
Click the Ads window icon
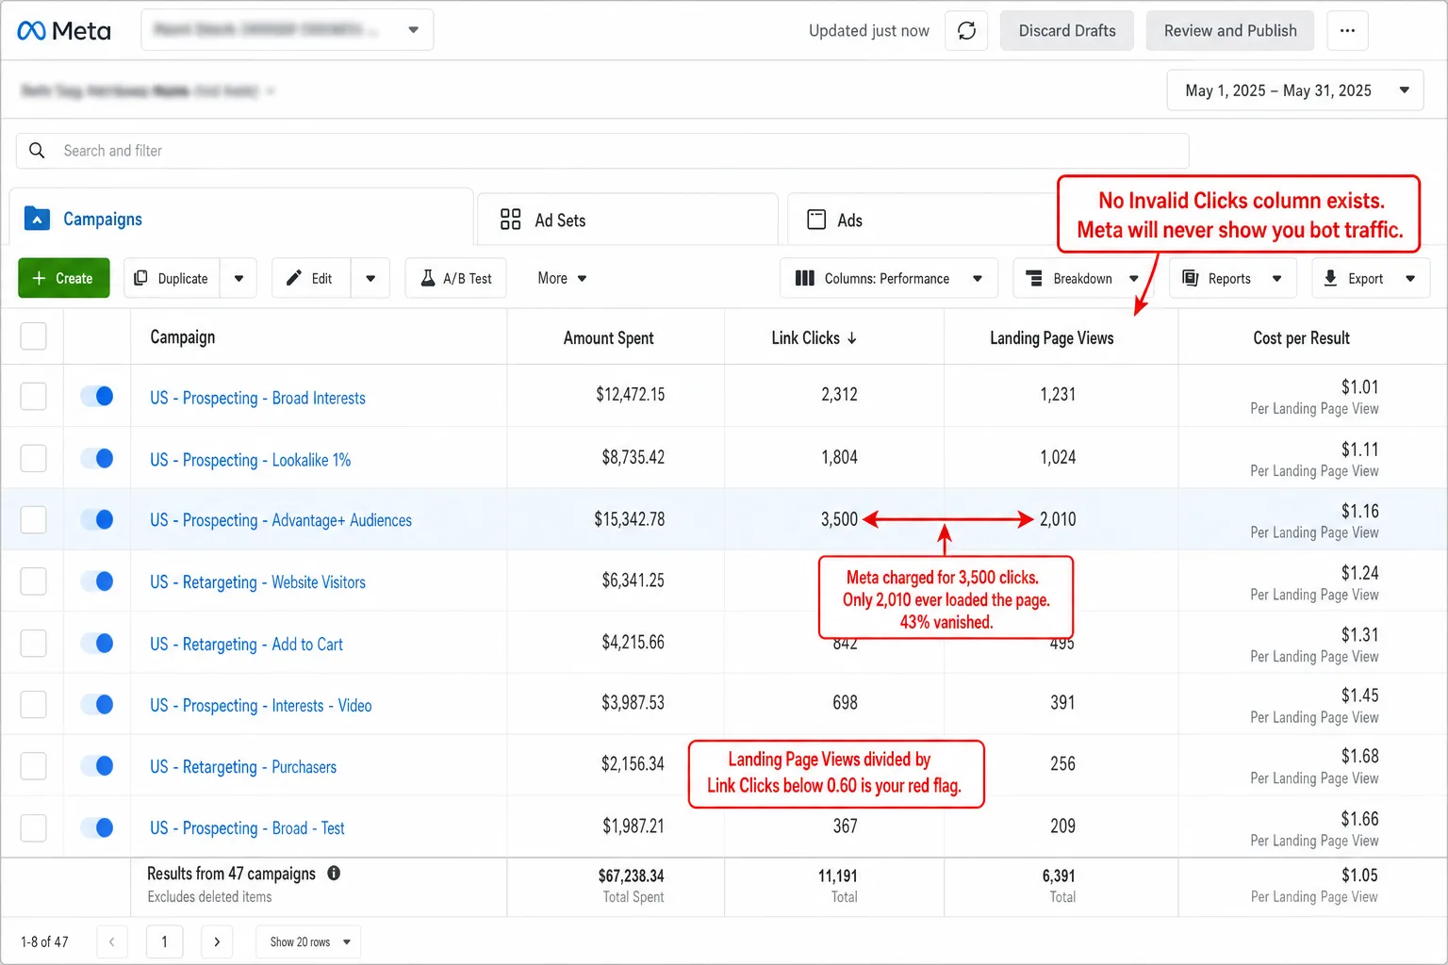[x=816, y=220]
